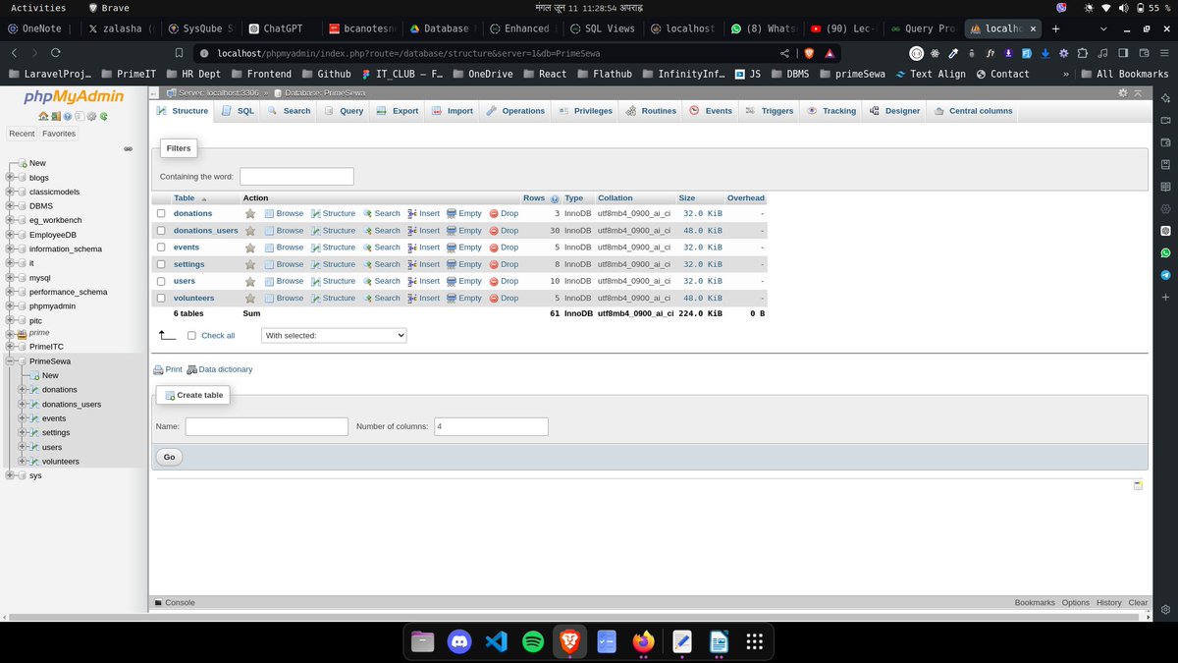This screenshot has height=663, width=1178.
Task: Launch Discord from the dock
Action: [x=459, y=641]
